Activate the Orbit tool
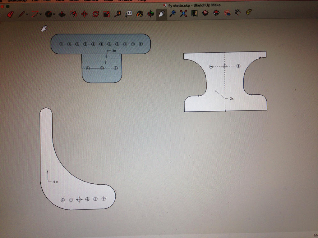The width and height of the screenshot is (318, 238). coord(151,14)
